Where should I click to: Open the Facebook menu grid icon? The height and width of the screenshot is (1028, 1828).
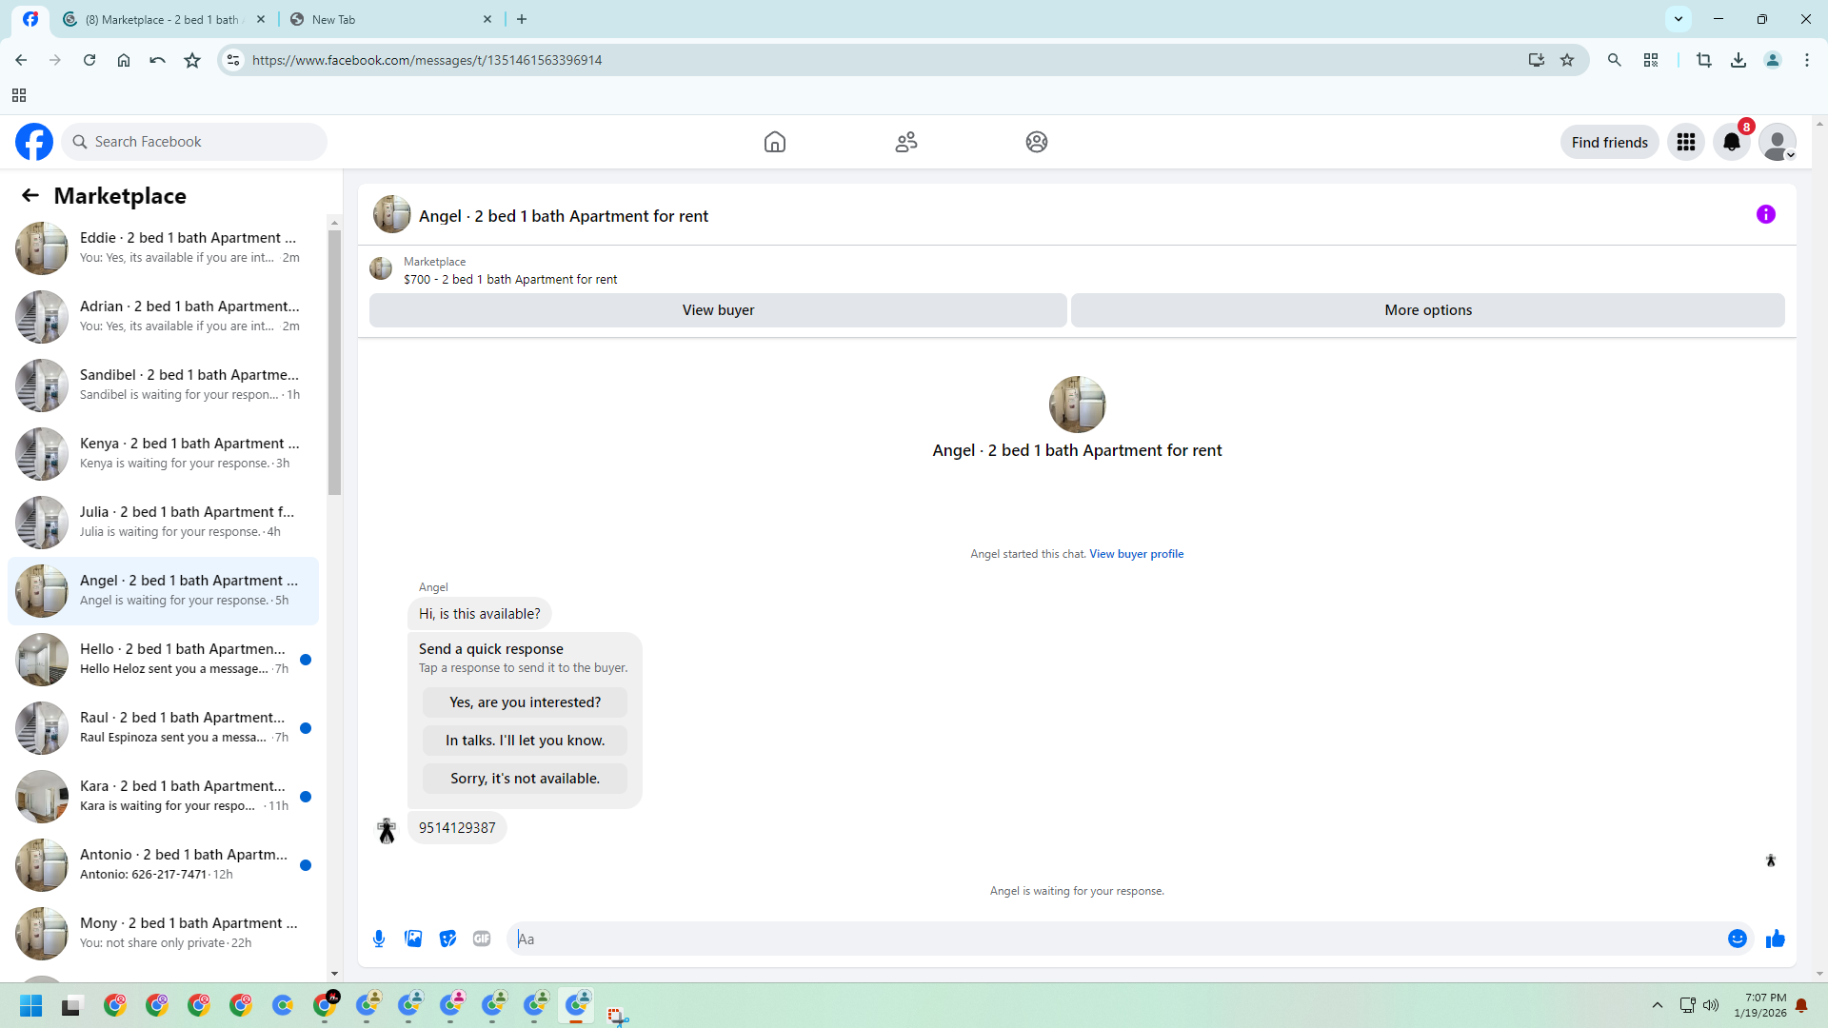coord(1685,142)
